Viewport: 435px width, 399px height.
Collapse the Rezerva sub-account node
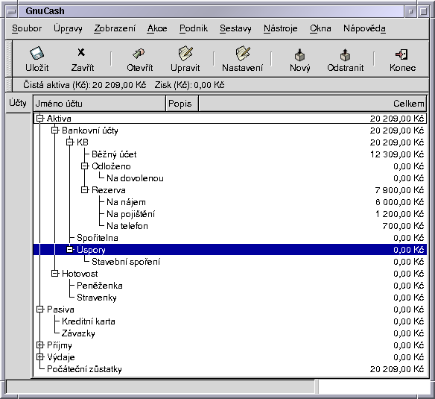click(85, 189)
